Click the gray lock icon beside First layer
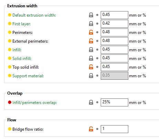159x139 pixels. [91, 24]
